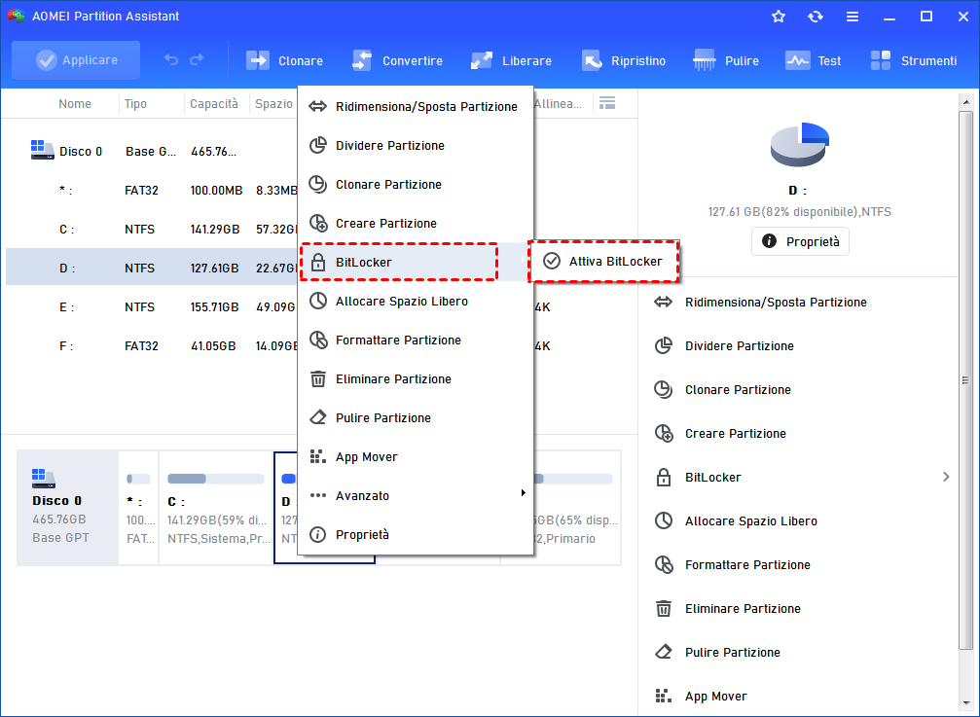
Task: Click the column layout icon next to Allinea
Action: pos(607,103)
